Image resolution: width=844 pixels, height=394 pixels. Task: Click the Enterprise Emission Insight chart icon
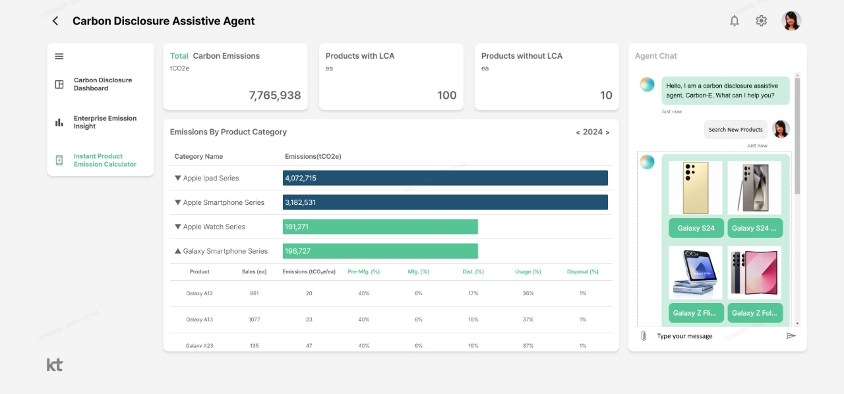59,123
